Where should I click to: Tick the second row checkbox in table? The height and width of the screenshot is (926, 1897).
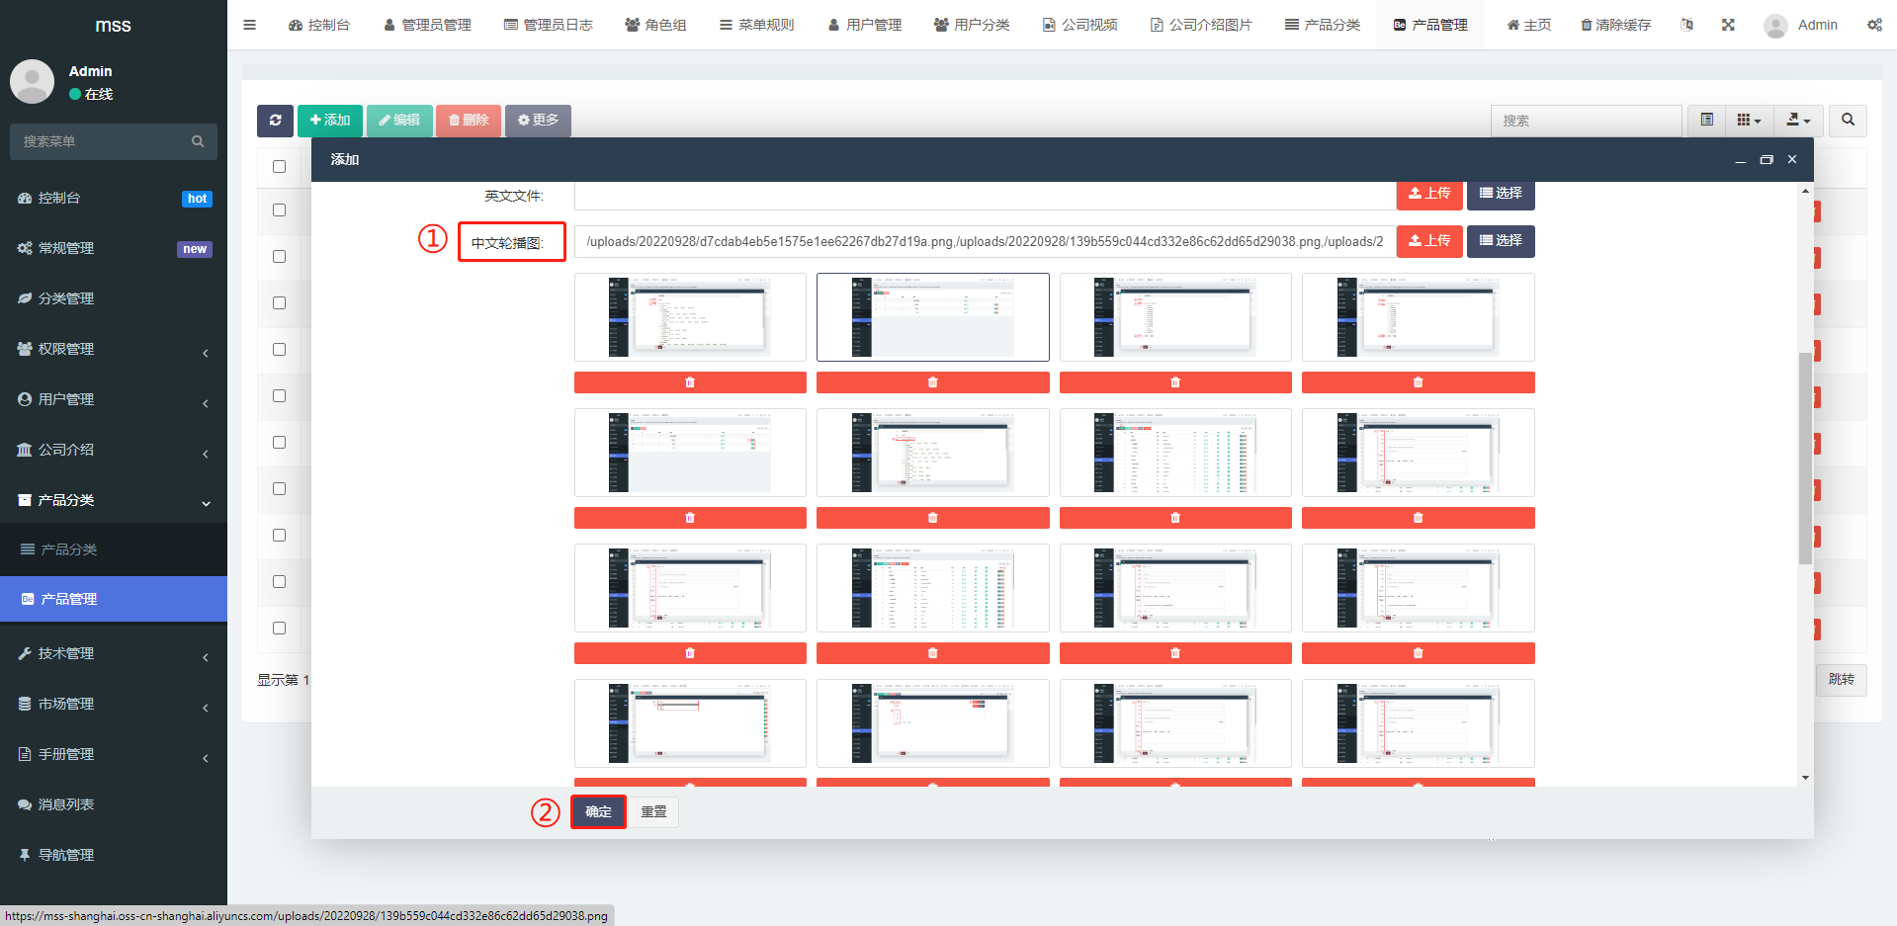pyautogui.click(x=279, y=257)
